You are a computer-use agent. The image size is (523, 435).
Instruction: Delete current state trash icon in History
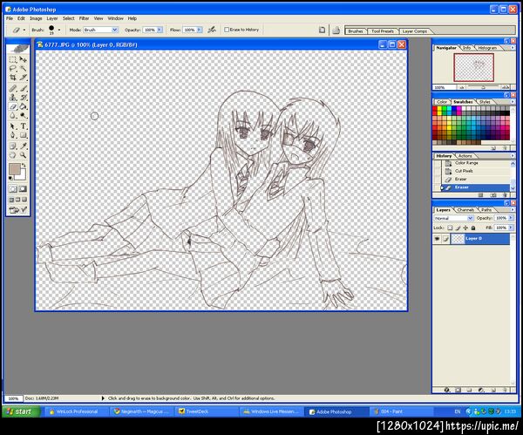pyautogui.click(x=505, y=194)
